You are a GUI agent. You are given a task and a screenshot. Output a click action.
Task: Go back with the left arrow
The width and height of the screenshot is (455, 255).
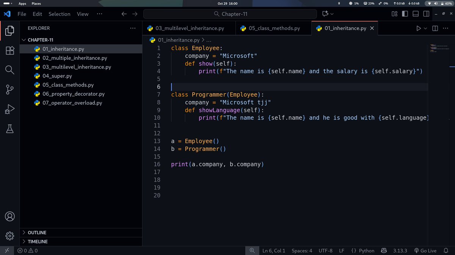124,14
